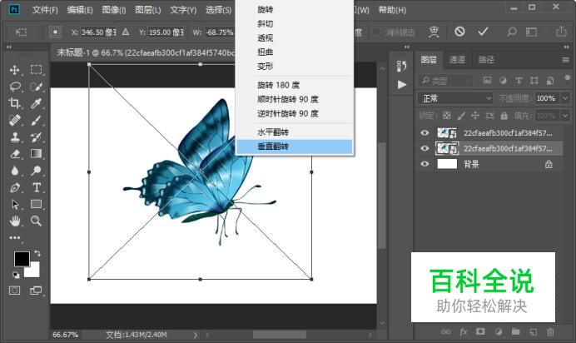
Task: Select the Move tool
Action: point(15,70)
